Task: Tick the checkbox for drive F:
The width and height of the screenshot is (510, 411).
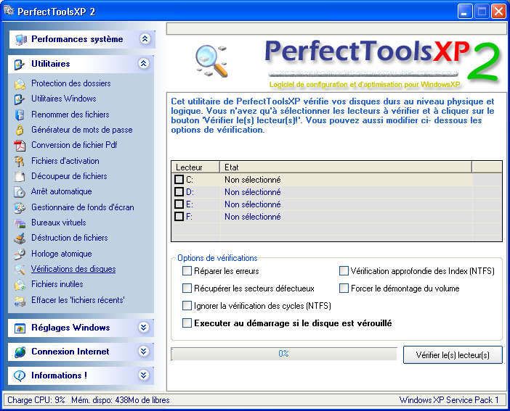Action: click(x=179, y=216)
